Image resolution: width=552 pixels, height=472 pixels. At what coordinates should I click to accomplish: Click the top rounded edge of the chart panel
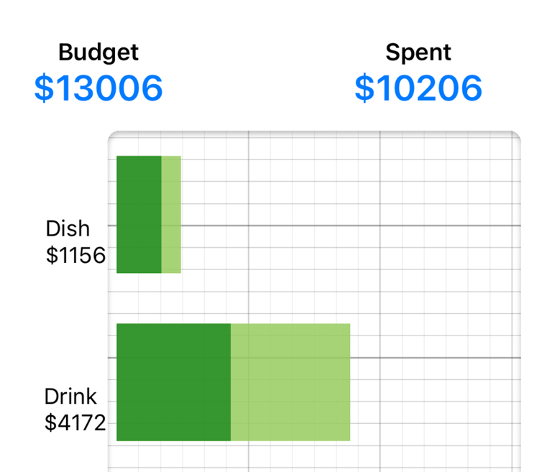click(x=314, y=132)
